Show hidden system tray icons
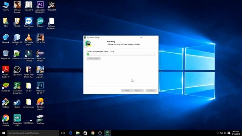Viewport: 242px width, 136px height. [218, 133]
